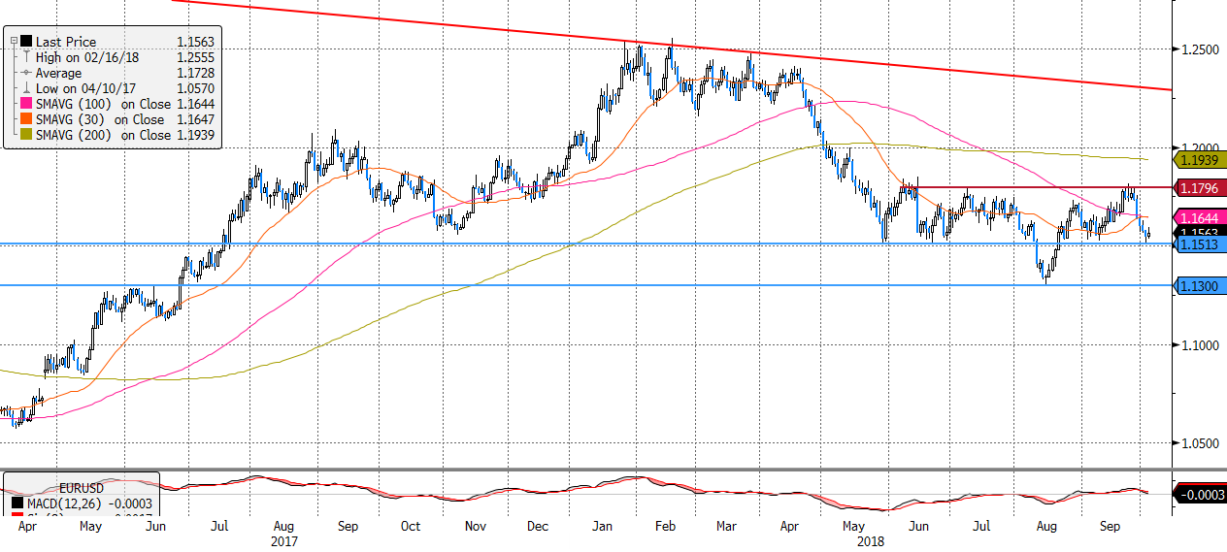Click the 1.1796 red resistance price tag
Image resolution: width=1227 pixels, height=552 pixels.
click(1199, 187)
